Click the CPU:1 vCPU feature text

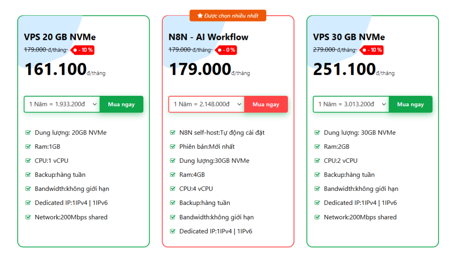(x=52, y=161)
